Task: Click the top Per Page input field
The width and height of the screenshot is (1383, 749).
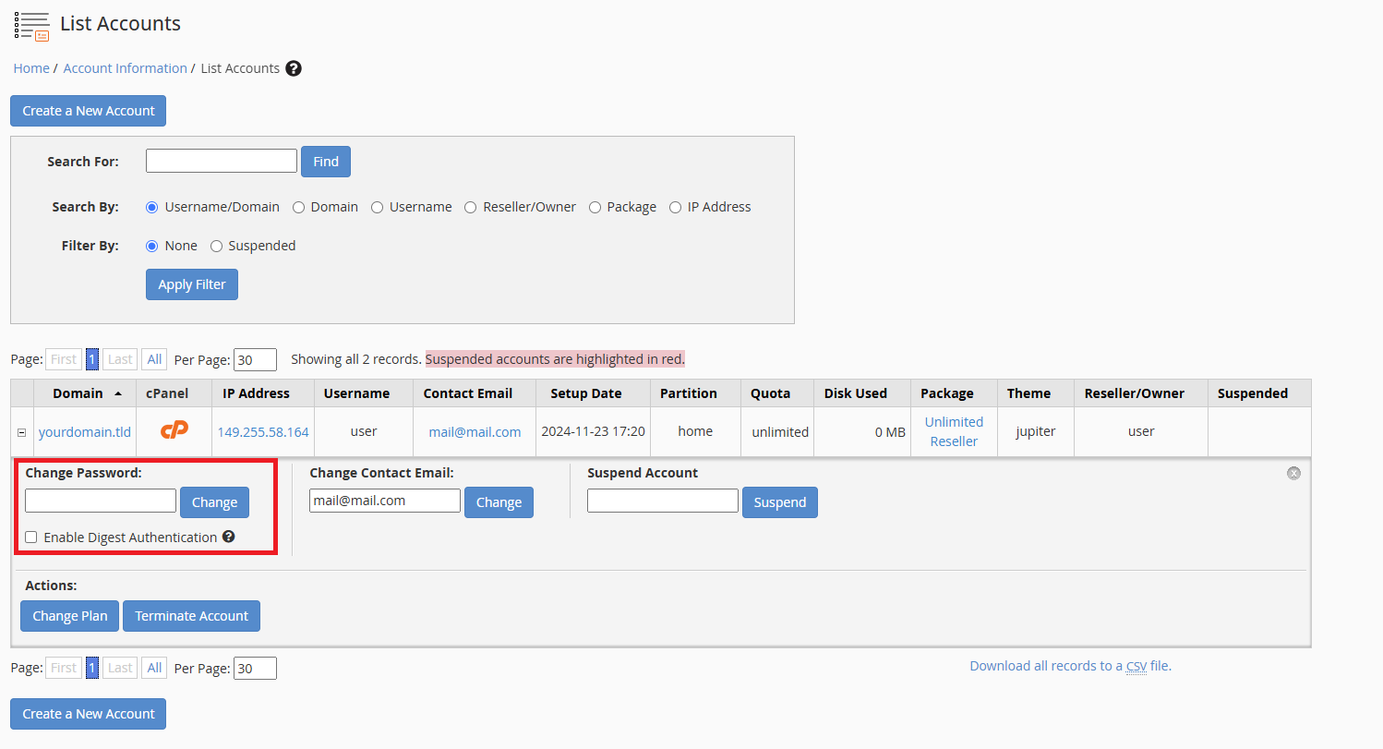Action: pos(255,359)
